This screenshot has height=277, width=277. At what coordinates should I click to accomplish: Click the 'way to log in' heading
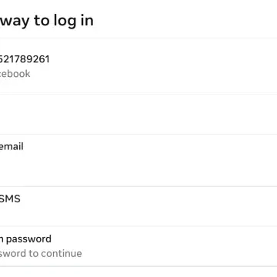click(x=46, y=21)
